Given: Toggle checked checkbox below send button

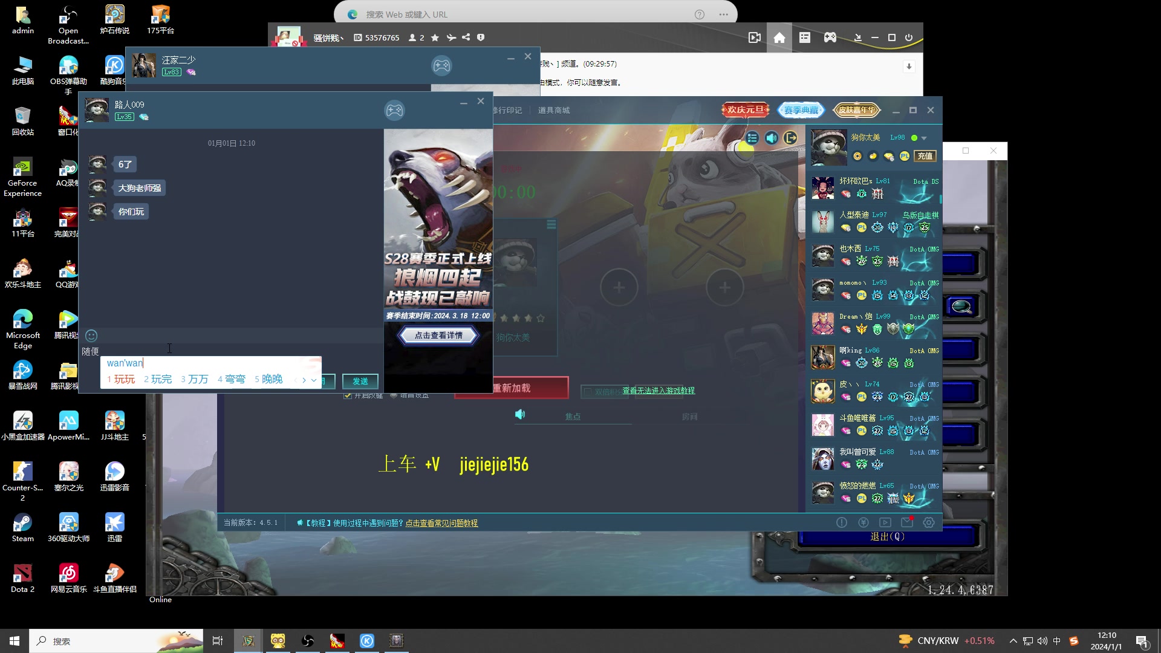Looking at the screenshot, I should tap(348, 395).
